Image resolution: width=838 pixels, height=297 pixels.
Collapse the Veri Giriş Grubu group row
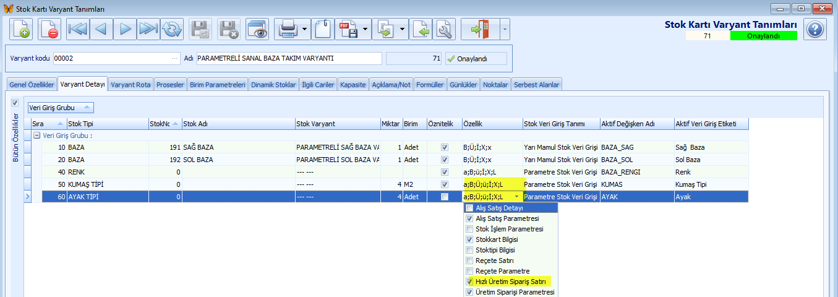tap(36, 136)
